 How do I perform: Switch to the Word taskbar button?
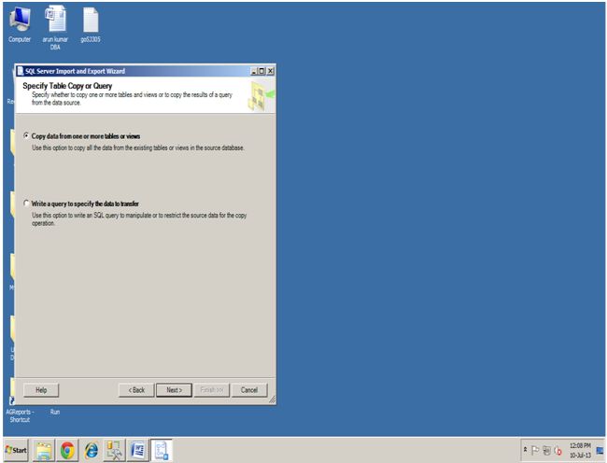click(138, 451)
